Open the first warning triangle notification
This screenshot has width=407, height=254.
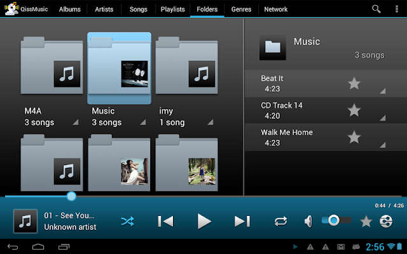(310, 247)
